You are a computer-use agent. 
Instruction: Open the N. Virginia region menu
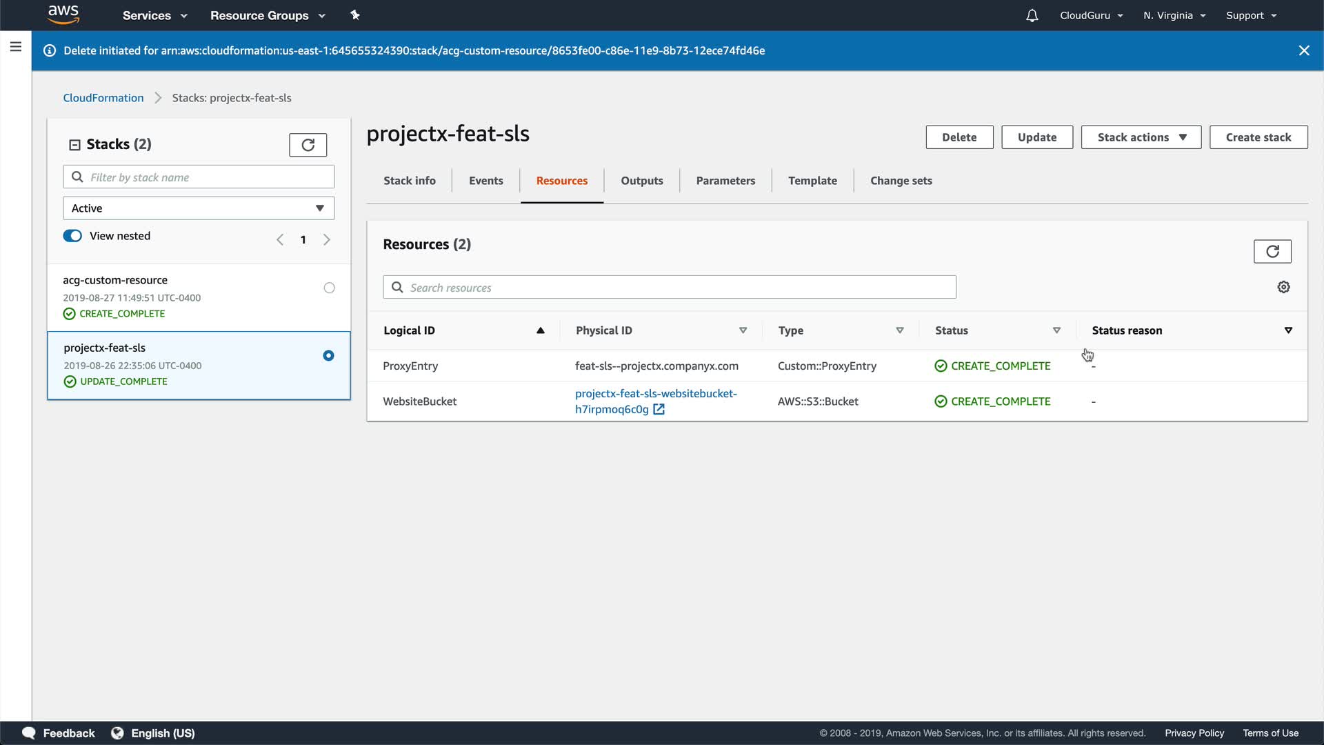[x=1174, y=15]
